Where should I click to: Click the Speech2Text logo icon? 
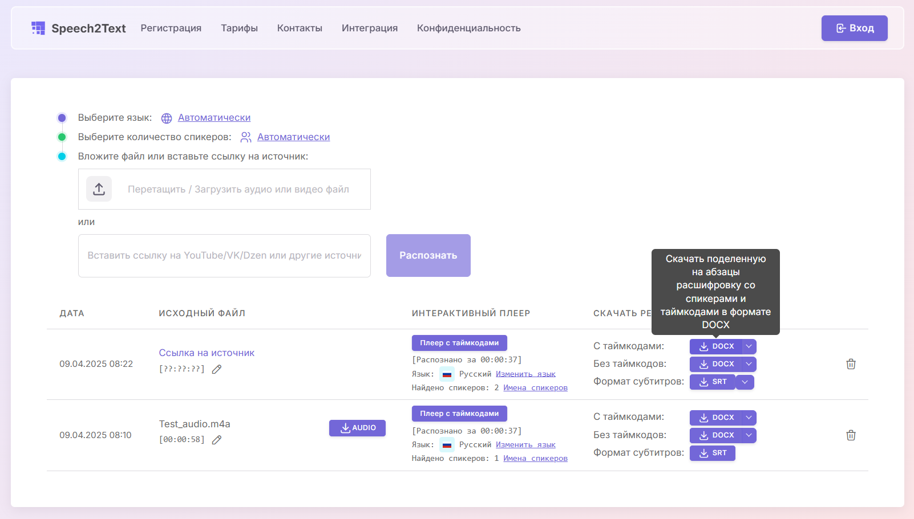click(38, 27)
